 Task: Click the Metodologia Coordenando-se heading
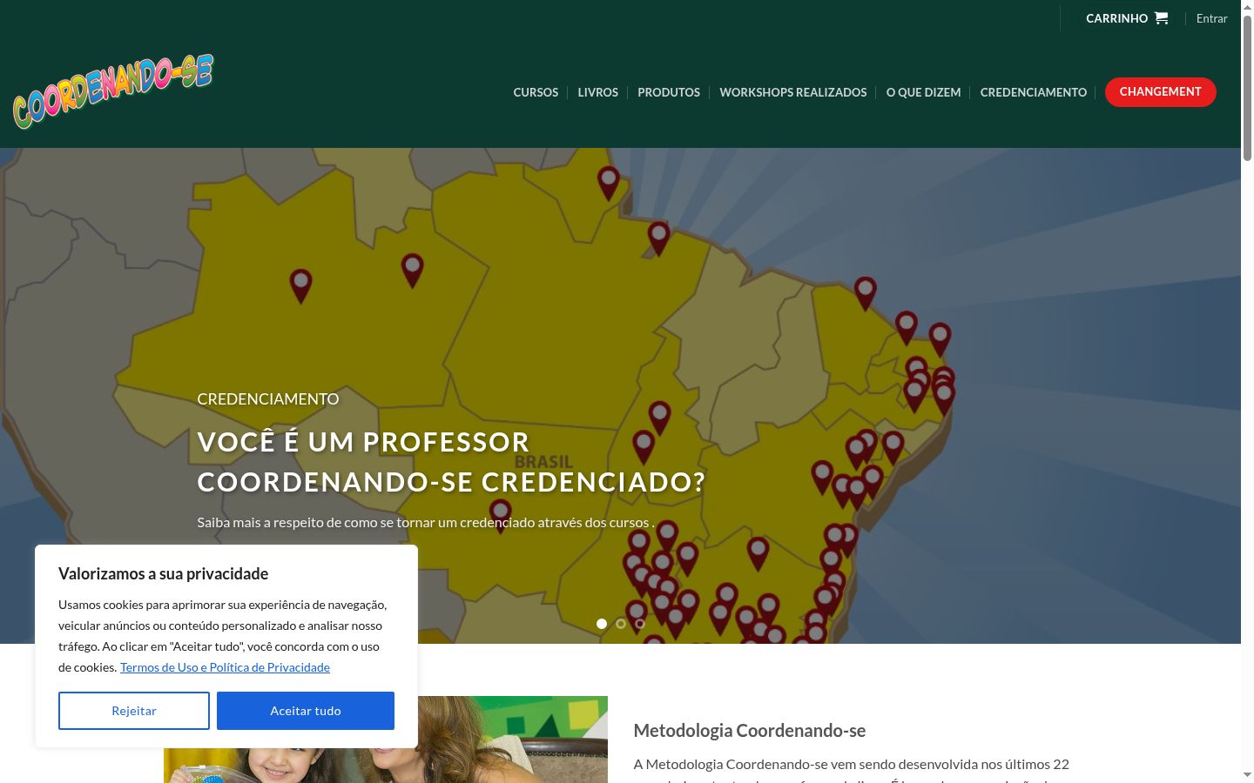(750, 731)
